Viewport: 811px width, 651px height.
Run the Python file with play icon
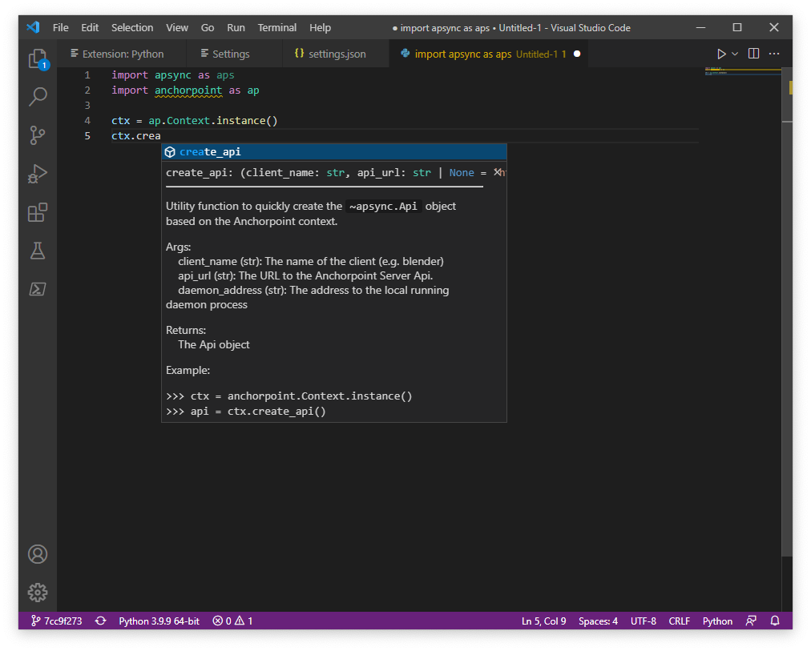pyautogui.click(x=721, y=54)
